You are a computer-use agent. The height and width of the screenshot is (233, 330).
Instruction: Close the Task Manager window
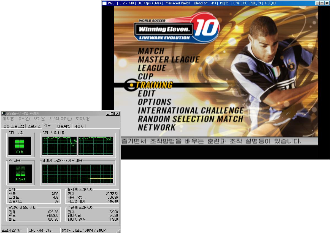(x=117, y=113)
